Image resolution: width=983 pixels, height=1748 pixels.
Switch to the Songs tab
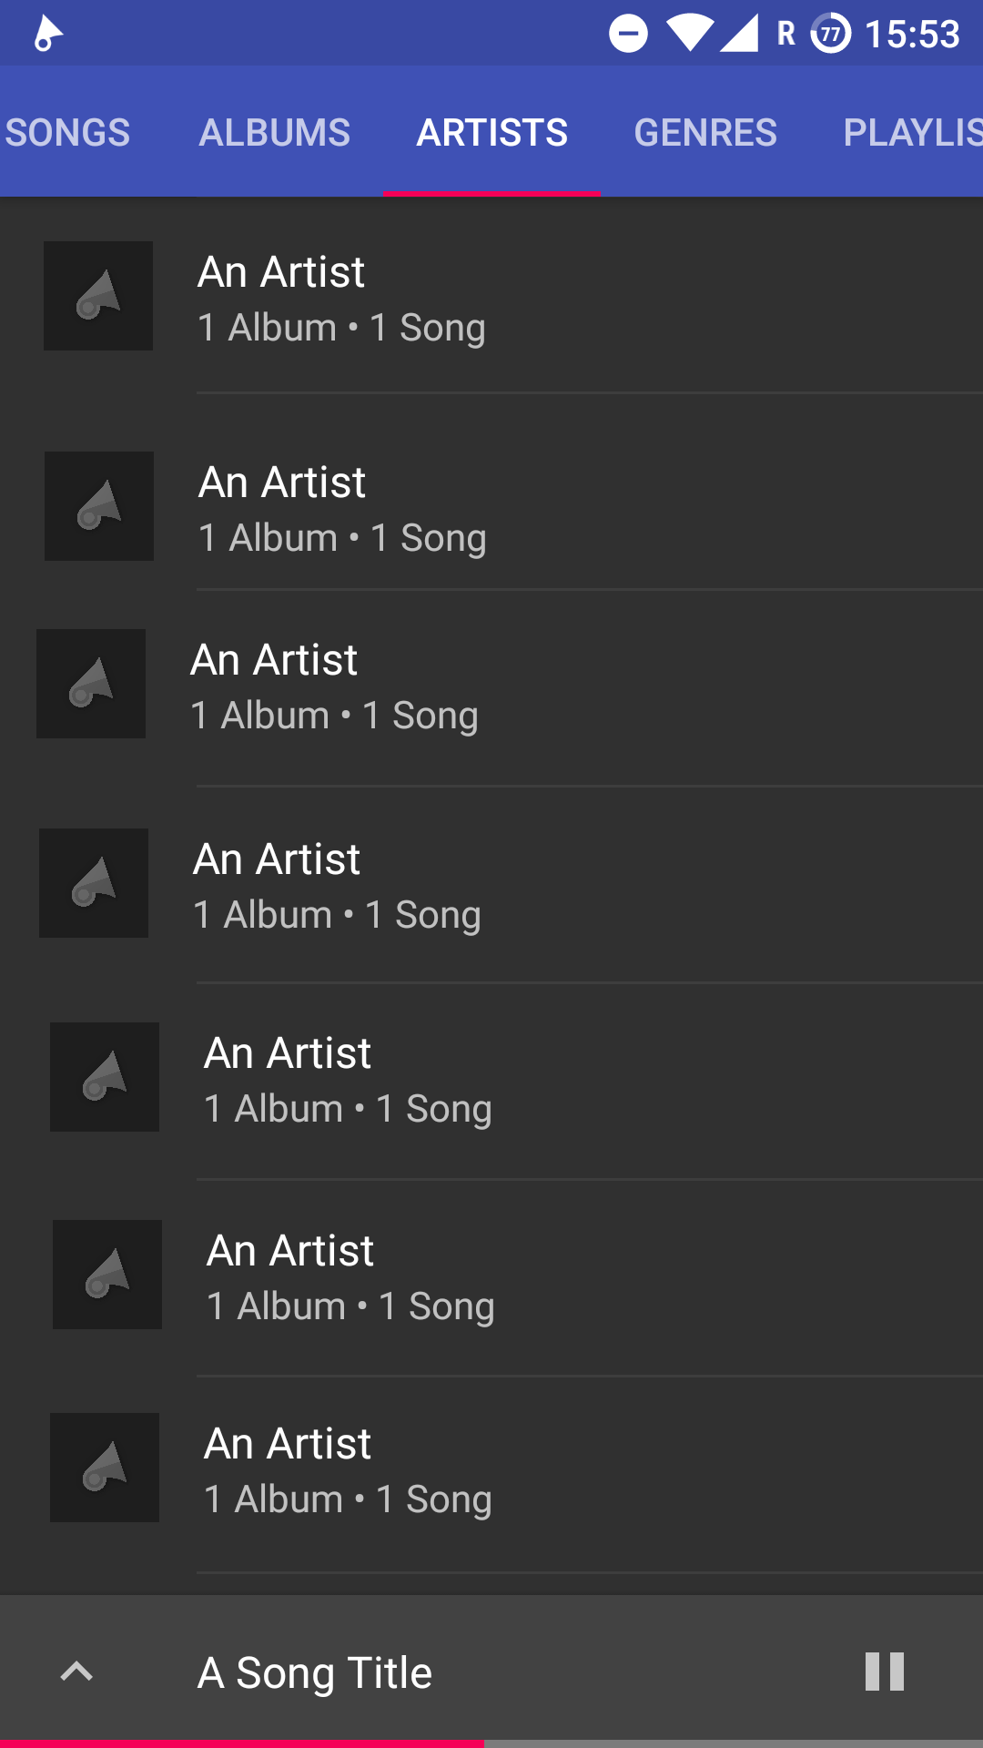(x=68, y=133)
